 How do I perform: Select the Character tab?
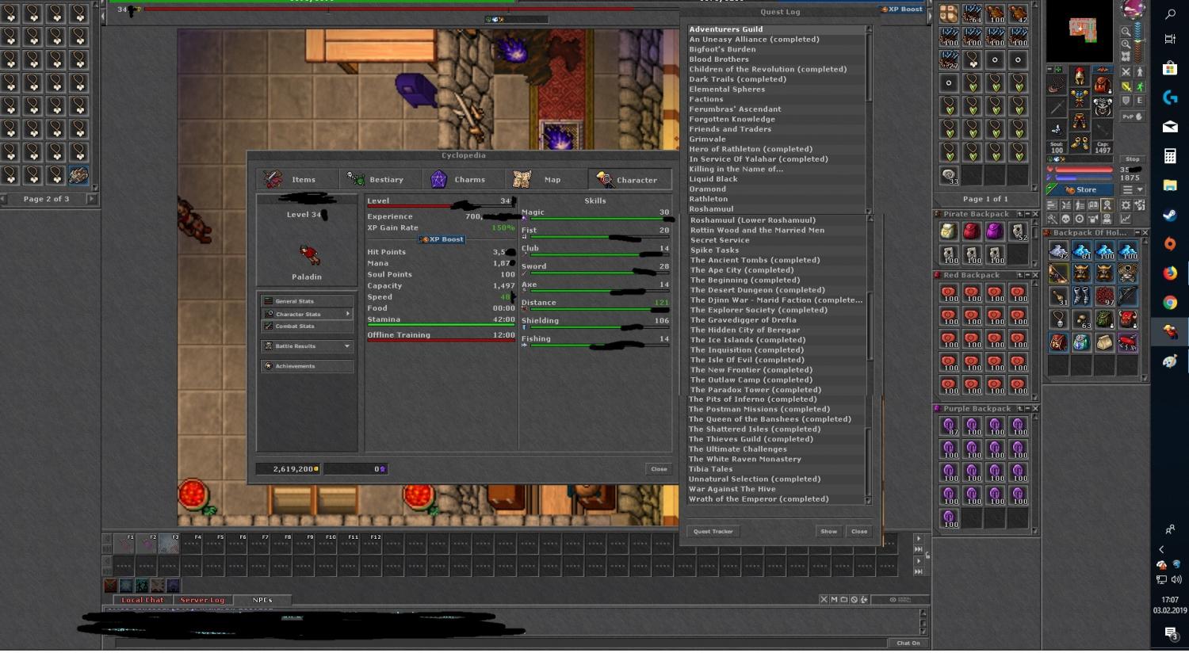(x=630, y=180)
